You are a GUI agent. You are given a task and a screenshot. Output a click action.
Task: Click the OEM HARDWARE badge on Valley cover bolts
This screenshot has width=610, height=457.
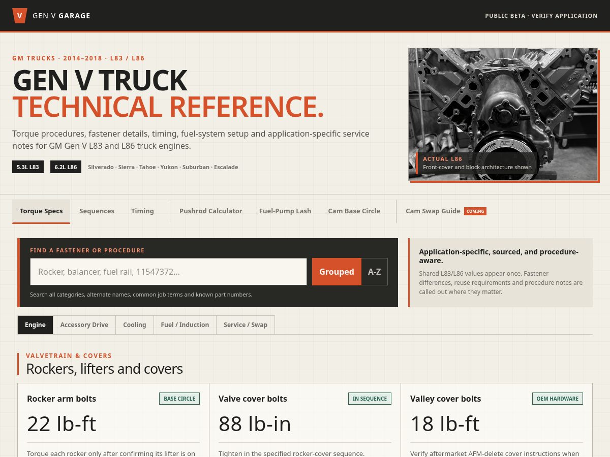tap(558, 399)
